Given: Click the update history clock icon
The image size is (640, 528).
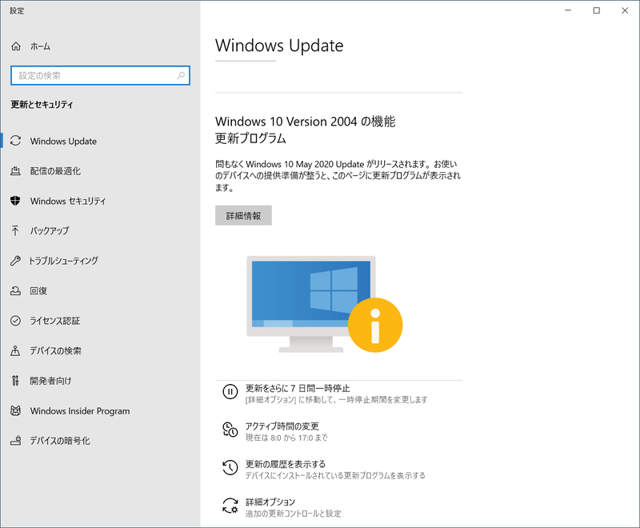Looking at the screenshot, I should click(x=230, y=468).
